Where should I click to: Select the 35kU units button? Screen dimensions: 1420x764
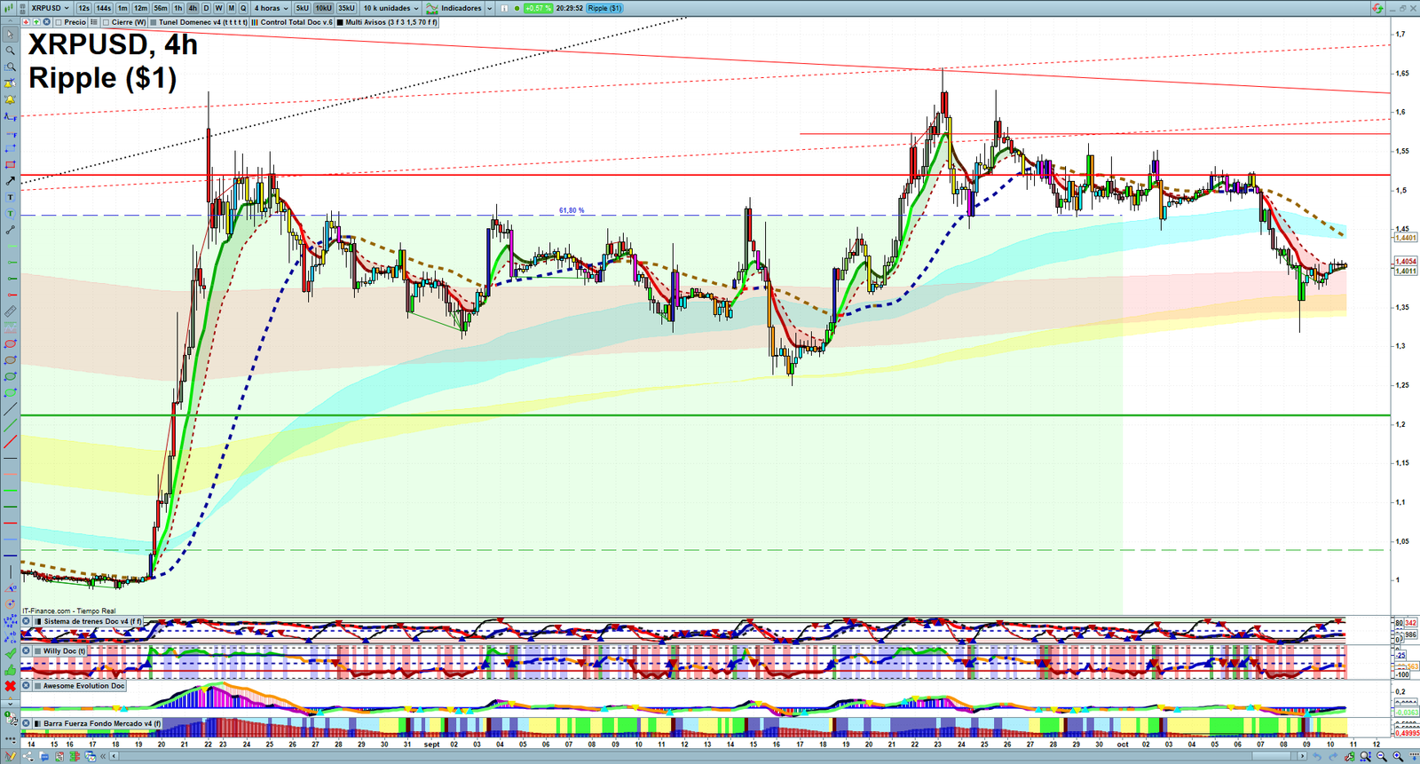click(x=346, y=8)
